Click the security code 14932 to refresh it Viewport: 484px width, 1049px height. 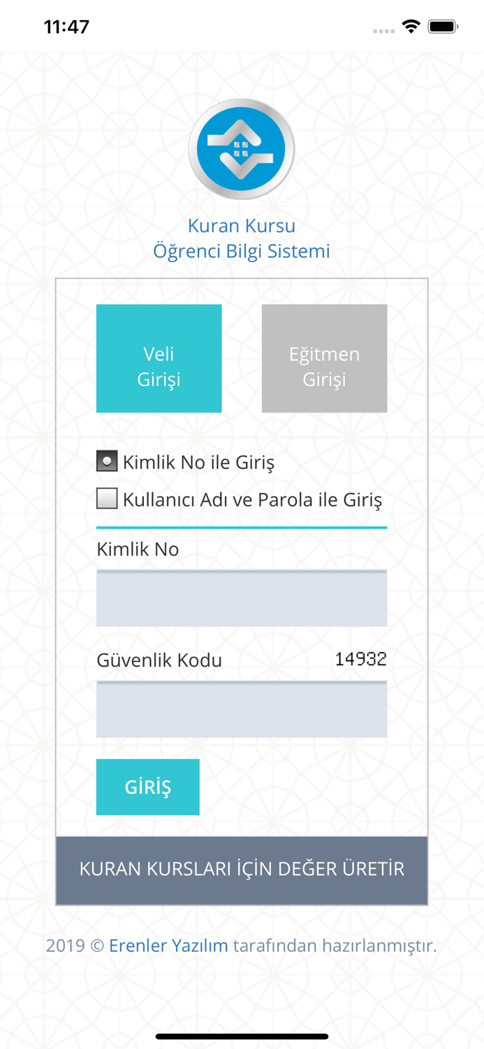point(360,658)
